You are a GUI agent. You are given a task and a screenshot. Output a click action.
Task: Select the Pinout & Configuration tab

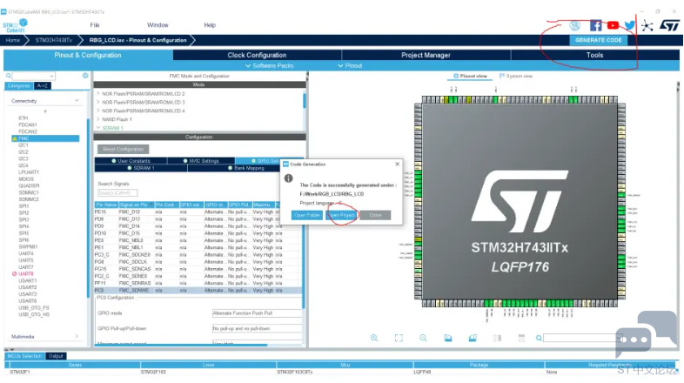coord(88,55)
